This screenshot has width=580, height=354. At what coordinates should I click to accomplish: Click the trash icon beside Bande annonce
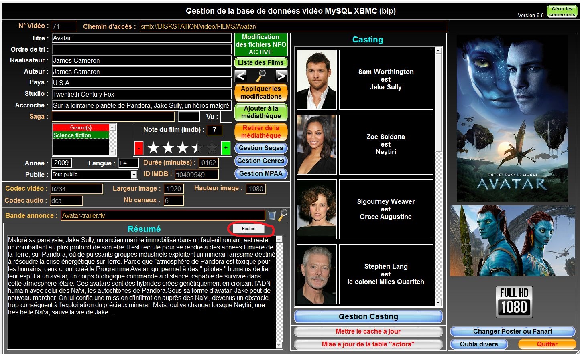(x=272, y=215)
